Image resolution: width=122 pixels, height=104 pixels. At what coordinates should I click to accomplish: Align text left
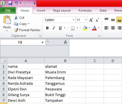[x=106, y=28]
